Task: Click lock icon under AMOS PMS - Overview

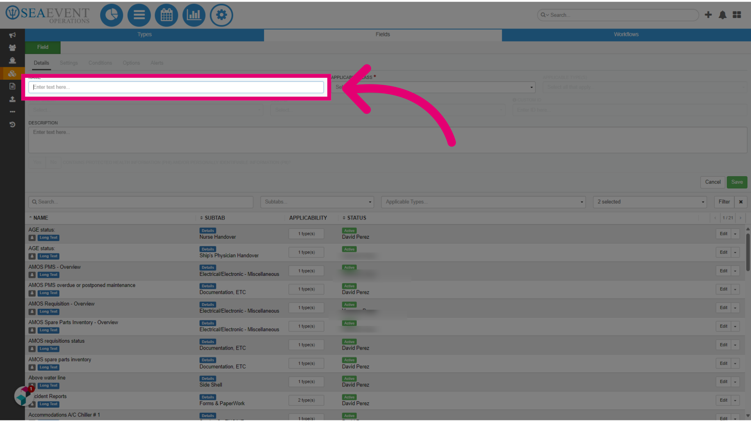Action: coord(32,275)
